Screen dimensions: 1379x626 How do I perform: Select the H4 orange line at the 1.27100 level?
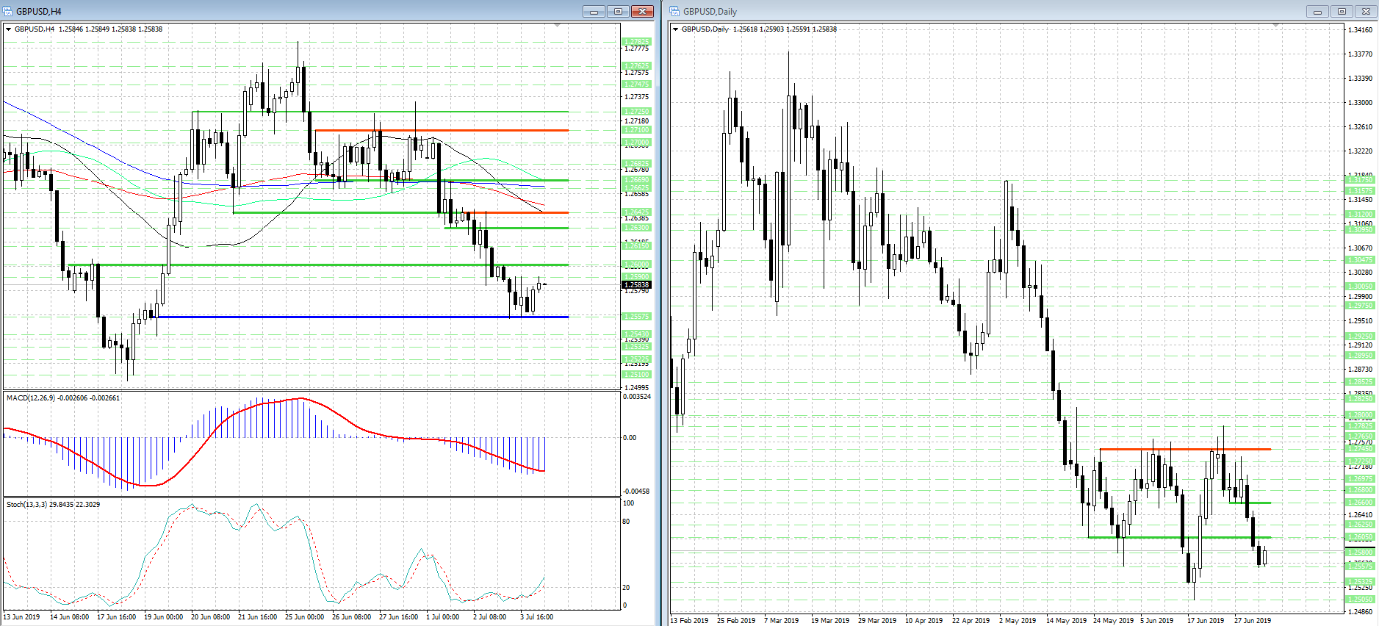(442, 130)
